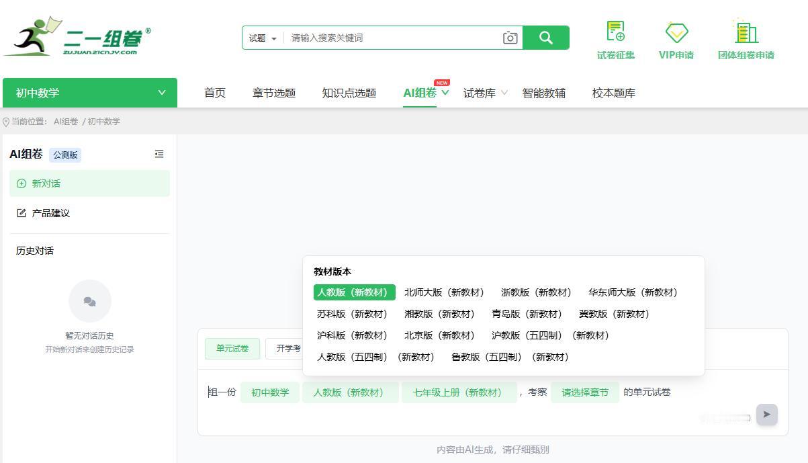The image size is (808, 463).
Task: Click the send arrow button
Action: point(767,415)
